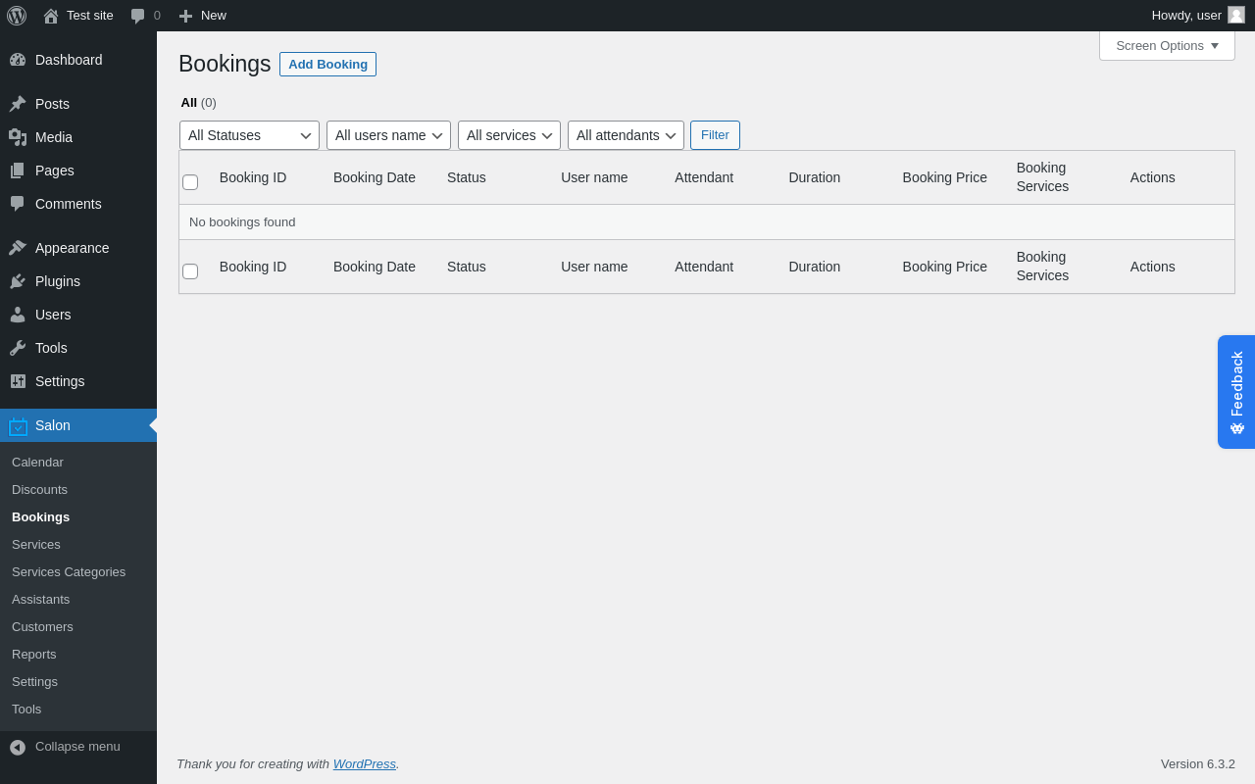The height and width of the screenshot is (784, 1255).
Task: Click the Add Booking button
Action: tap(327, 65)
